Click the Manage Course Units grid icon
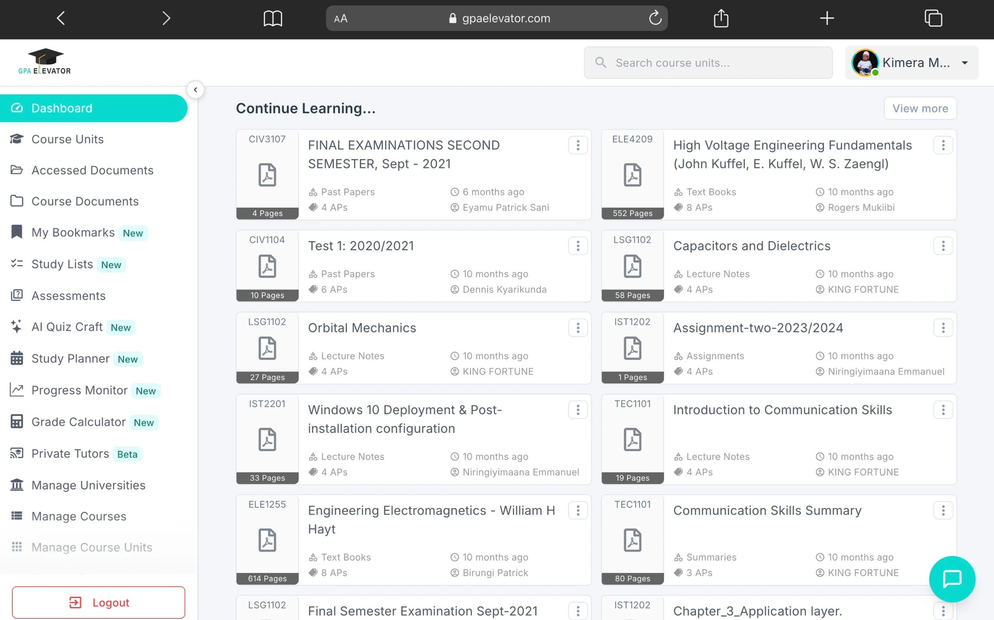 click(x=16, y=547)
